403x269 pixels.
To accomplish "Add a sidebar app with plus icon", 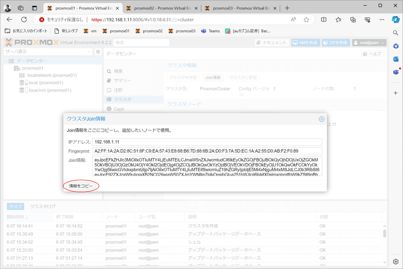I will click(396, 92).
